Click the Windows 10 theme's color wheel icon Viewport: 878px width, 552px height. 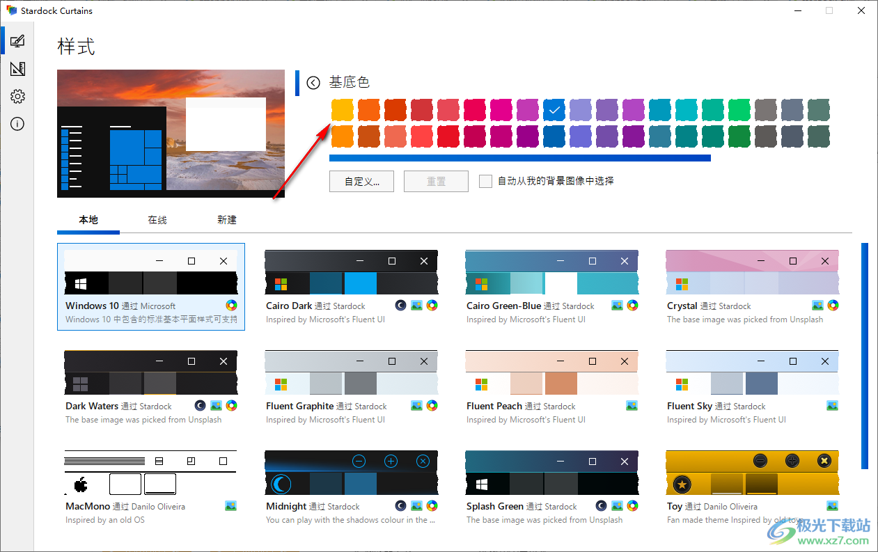coord(232,305)
